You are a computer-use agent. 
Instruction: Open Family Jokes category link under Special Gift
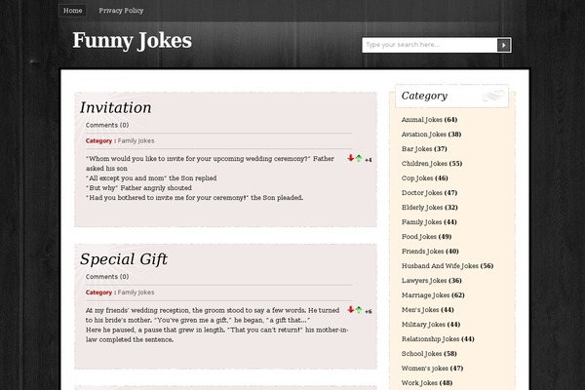coord(136,292)
